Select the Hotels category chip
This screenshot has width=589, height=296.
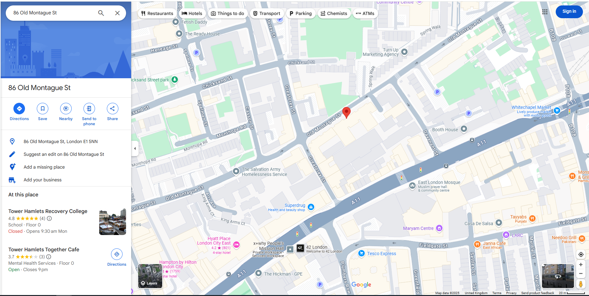pos(192,13)
